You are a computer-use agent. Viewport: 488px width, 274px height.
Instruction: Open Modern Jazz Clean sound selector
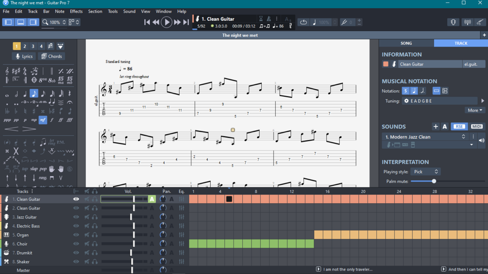pyautogui.click(x=425, y=137)
